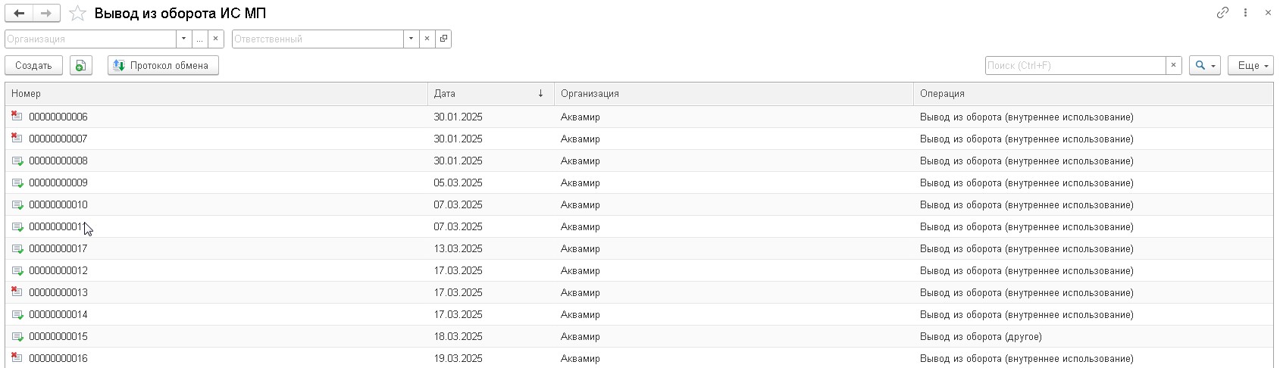Click the Создать button
Image resolution: width=1280 pixels, height=368 pixels.
click(x=33, y=66)
